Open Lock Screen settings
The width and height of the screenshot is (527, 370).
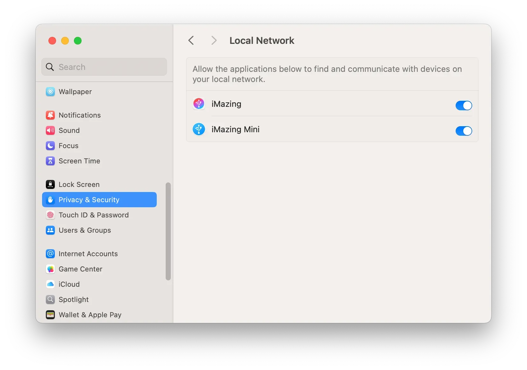79,184
